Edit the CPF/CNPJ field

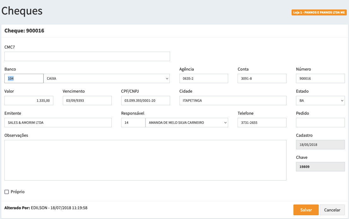pos(145,101)
